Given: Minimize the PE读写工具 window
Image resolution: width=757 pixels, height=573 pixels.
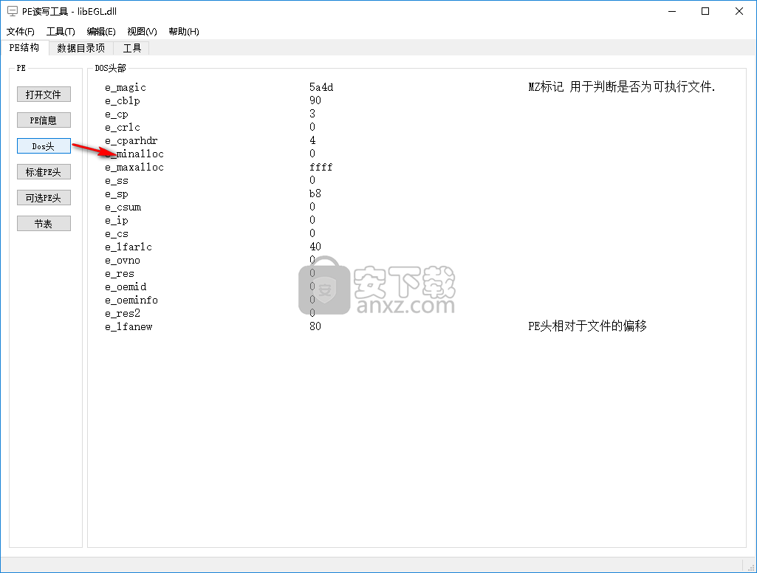Looking at the screenshot, I should point(671,11).
